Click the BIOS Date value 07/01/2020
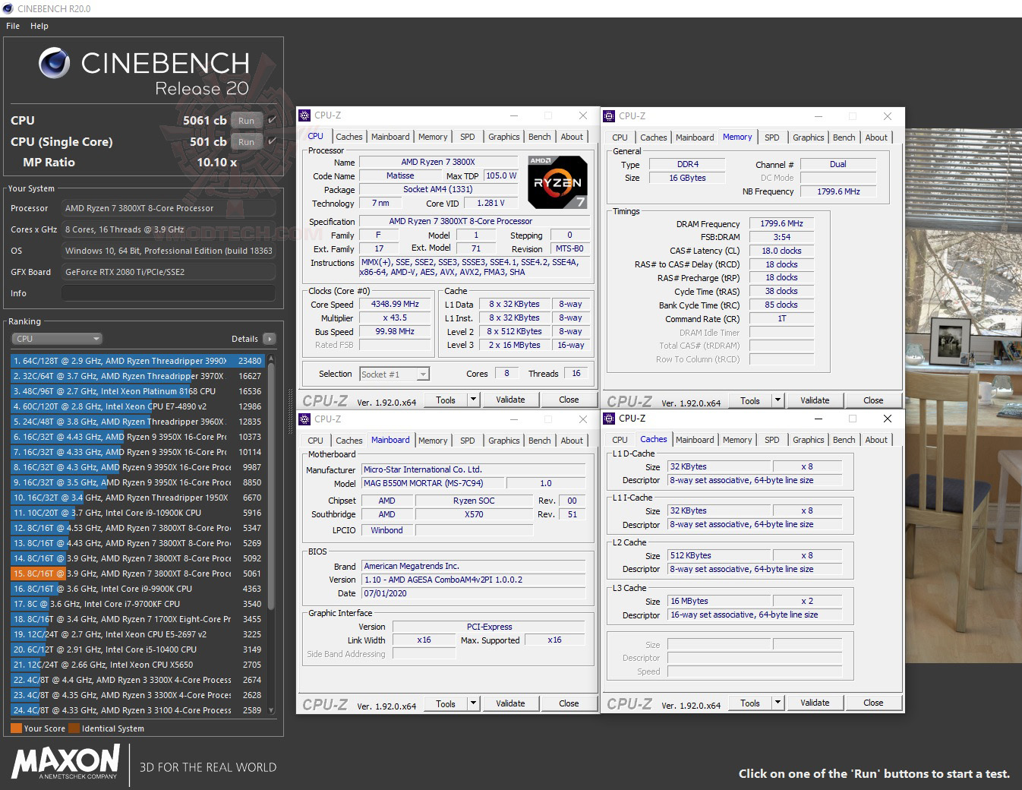The height and width of the screenshot is (790, 1022). pos(473,593)
